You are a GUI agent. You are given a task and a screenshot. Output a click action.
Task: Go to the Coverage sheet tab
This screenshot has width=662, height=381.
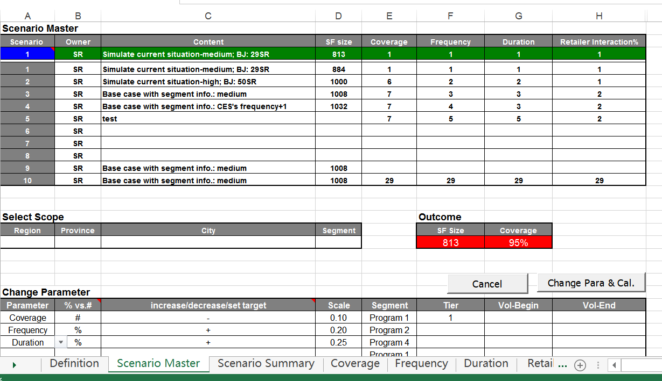(x=355, y=364)
